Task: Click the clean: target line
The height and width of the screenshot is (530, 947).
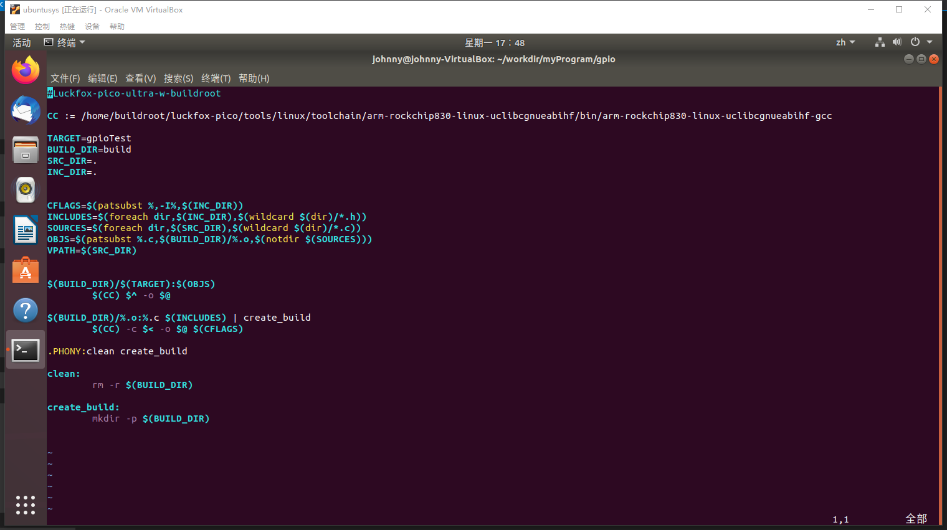Action: 64,374
